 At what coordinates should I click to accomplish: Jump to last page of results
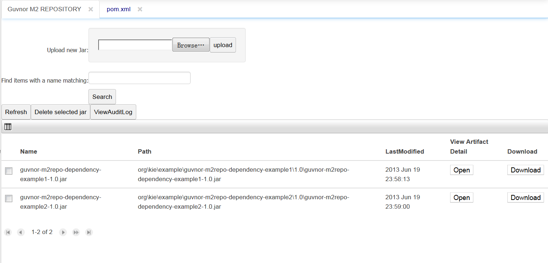[x=89, y=232]
